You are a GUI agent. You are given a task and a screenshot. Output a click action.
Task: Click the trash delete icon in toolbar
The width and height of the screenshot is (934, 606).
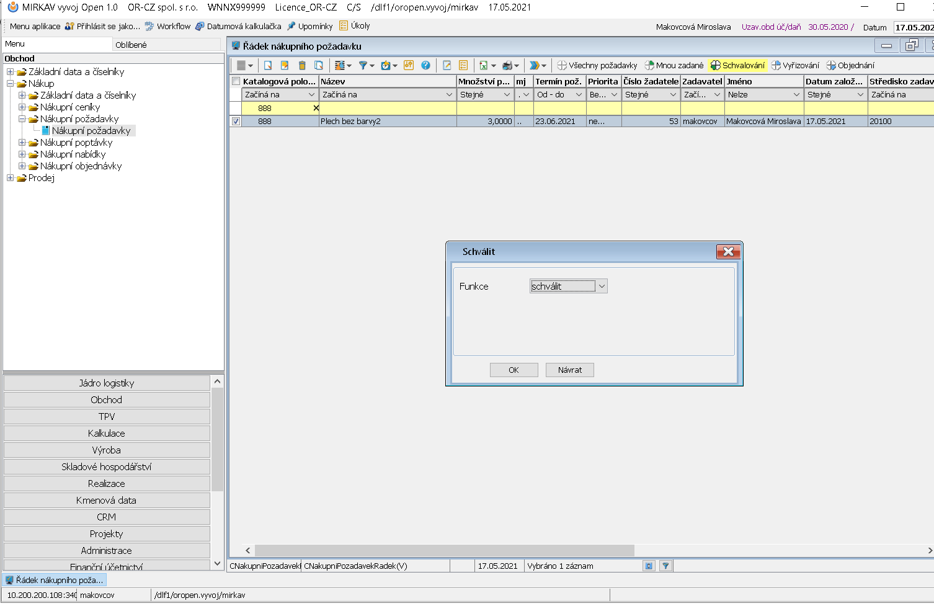302,65
